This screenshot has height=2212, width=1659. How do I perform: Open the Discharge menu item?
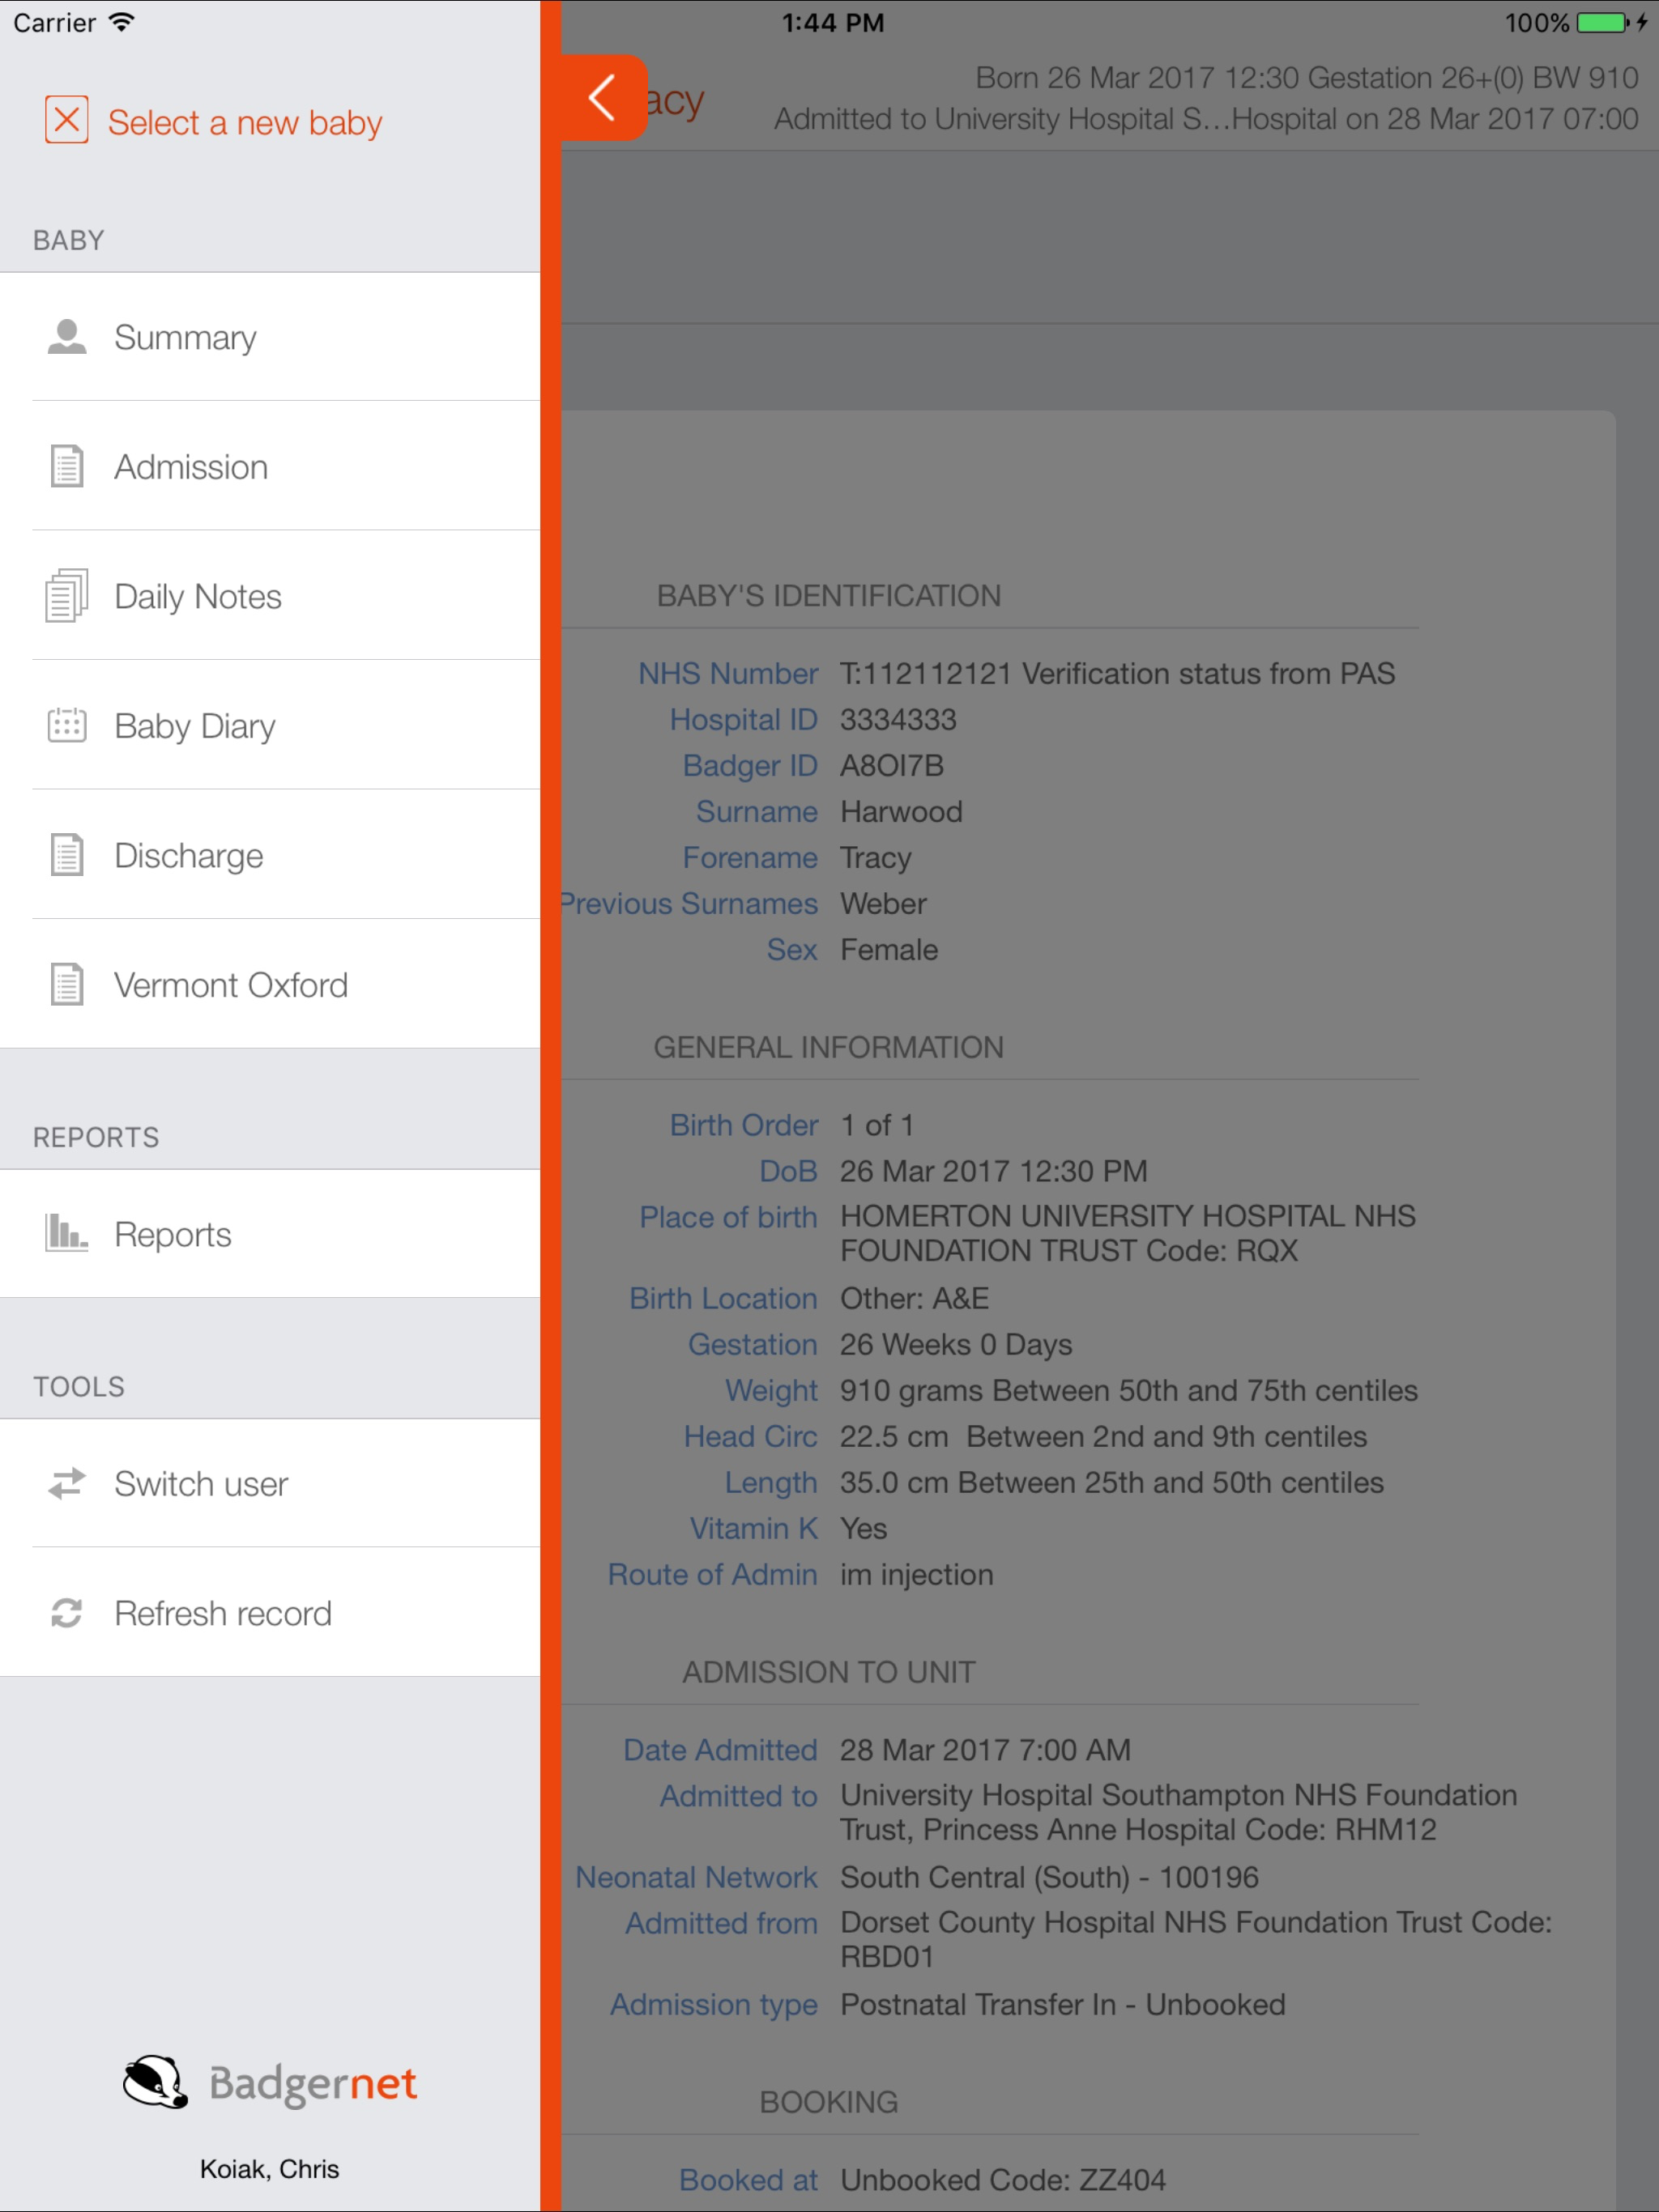188,856
